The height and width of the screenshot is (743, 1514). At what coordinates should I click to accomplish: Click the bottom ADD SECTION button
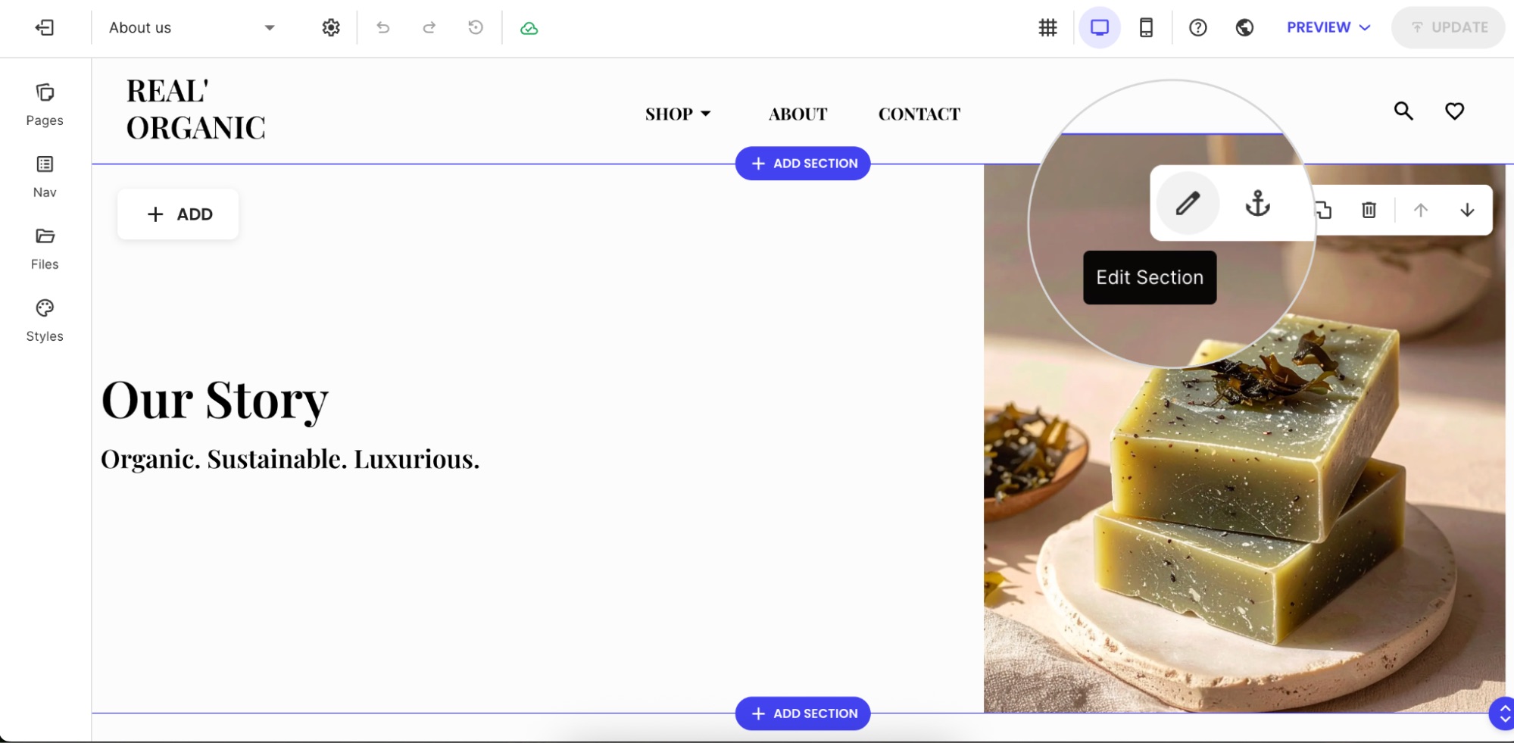coord(803,713)
